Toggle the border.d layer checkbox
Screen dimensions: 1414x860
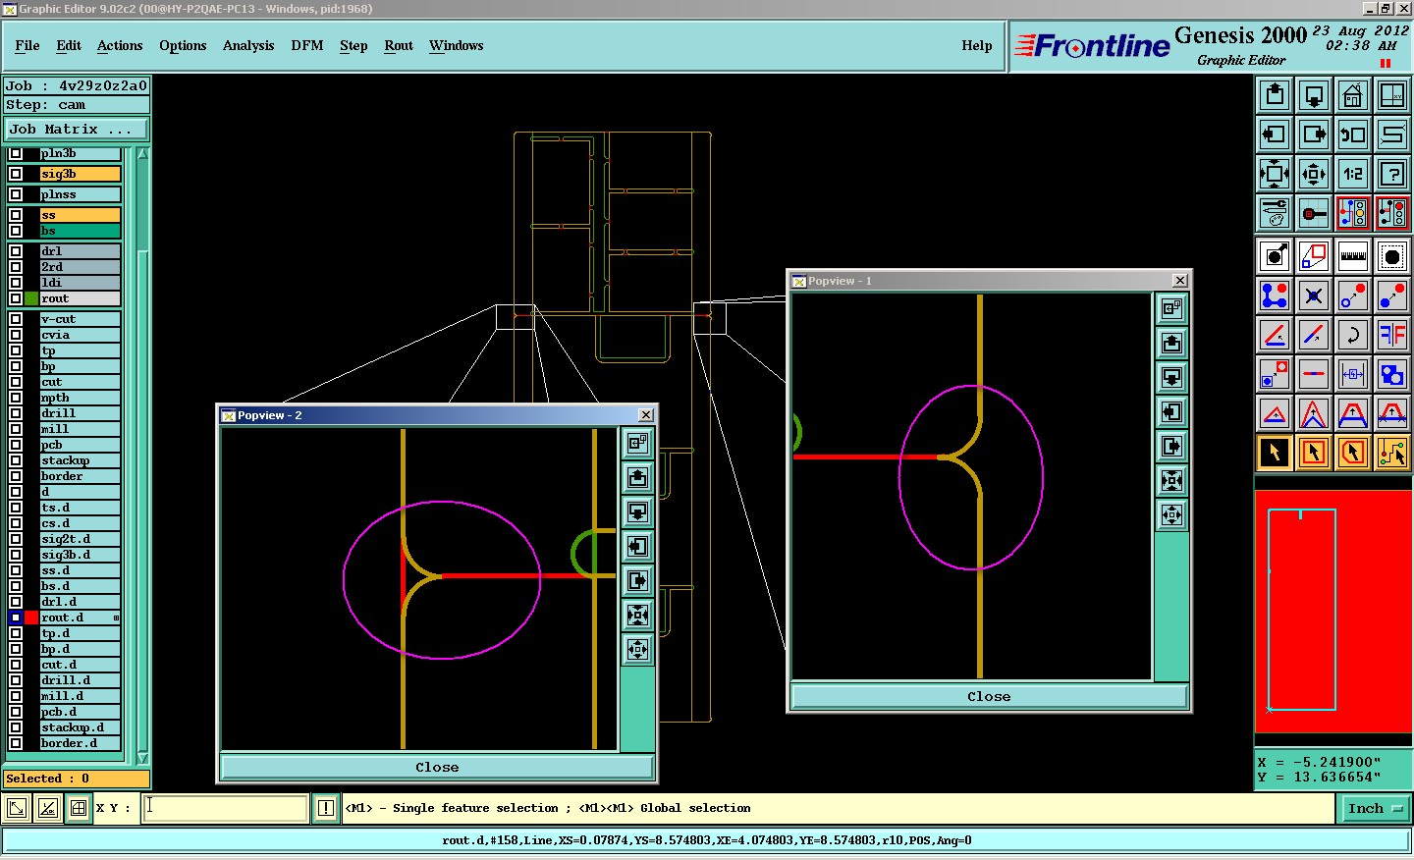click(x=16, y=743)
